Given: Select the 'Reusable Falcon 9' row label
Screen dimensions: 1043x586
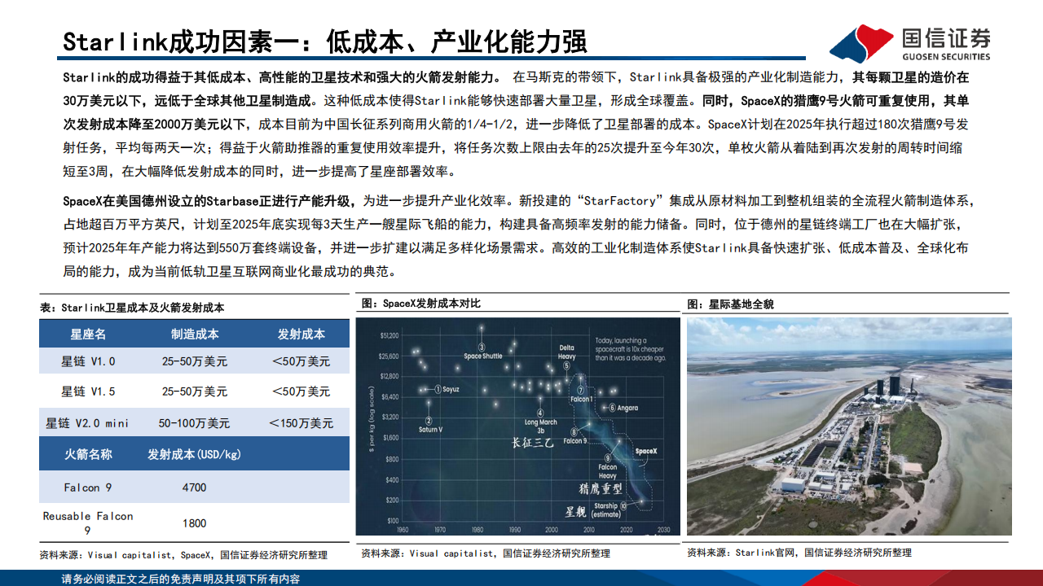Looking at the screenshot, I should tap(88, 523).
